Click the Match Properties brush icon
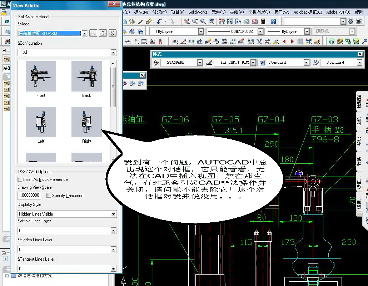This screenshot has height=286, width=368. pos(140,21)
